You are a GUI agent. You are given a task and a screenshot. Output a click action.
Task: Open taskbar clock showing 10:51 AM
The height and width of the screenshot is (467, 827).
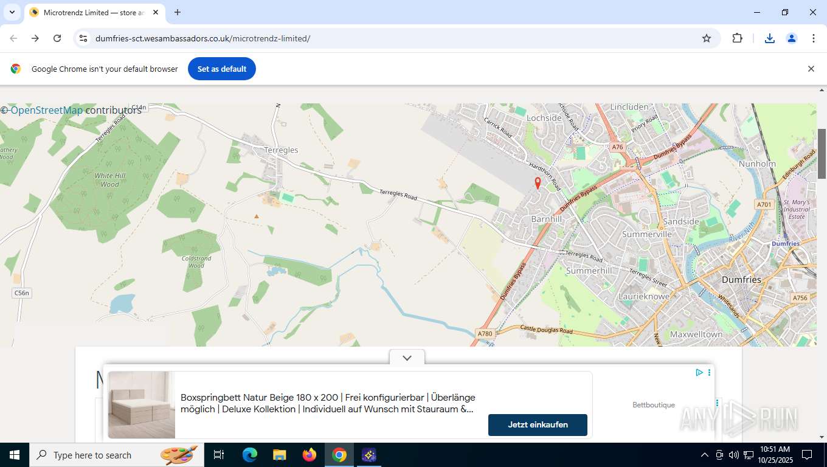[775, 455]
